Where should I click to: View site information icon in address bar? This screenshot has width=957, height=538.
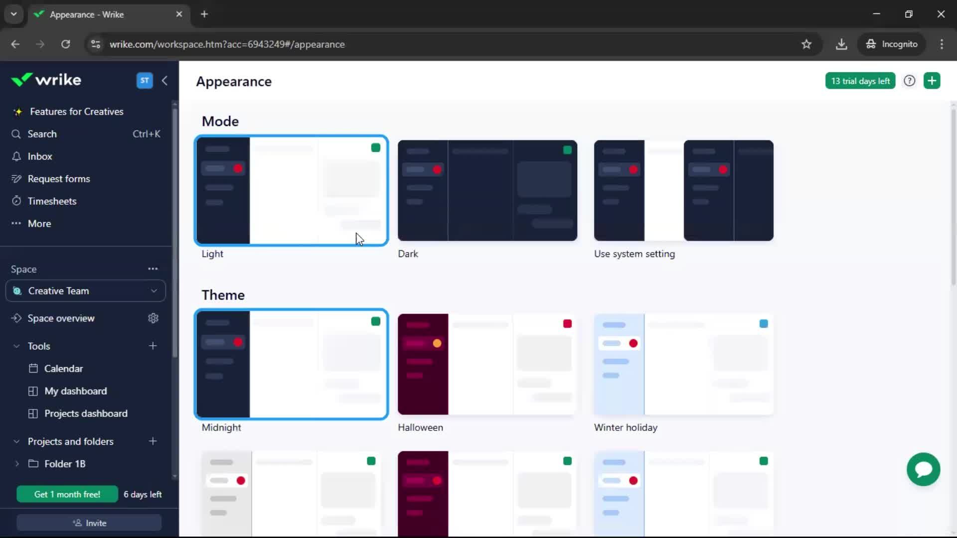[x=96, y=44]
